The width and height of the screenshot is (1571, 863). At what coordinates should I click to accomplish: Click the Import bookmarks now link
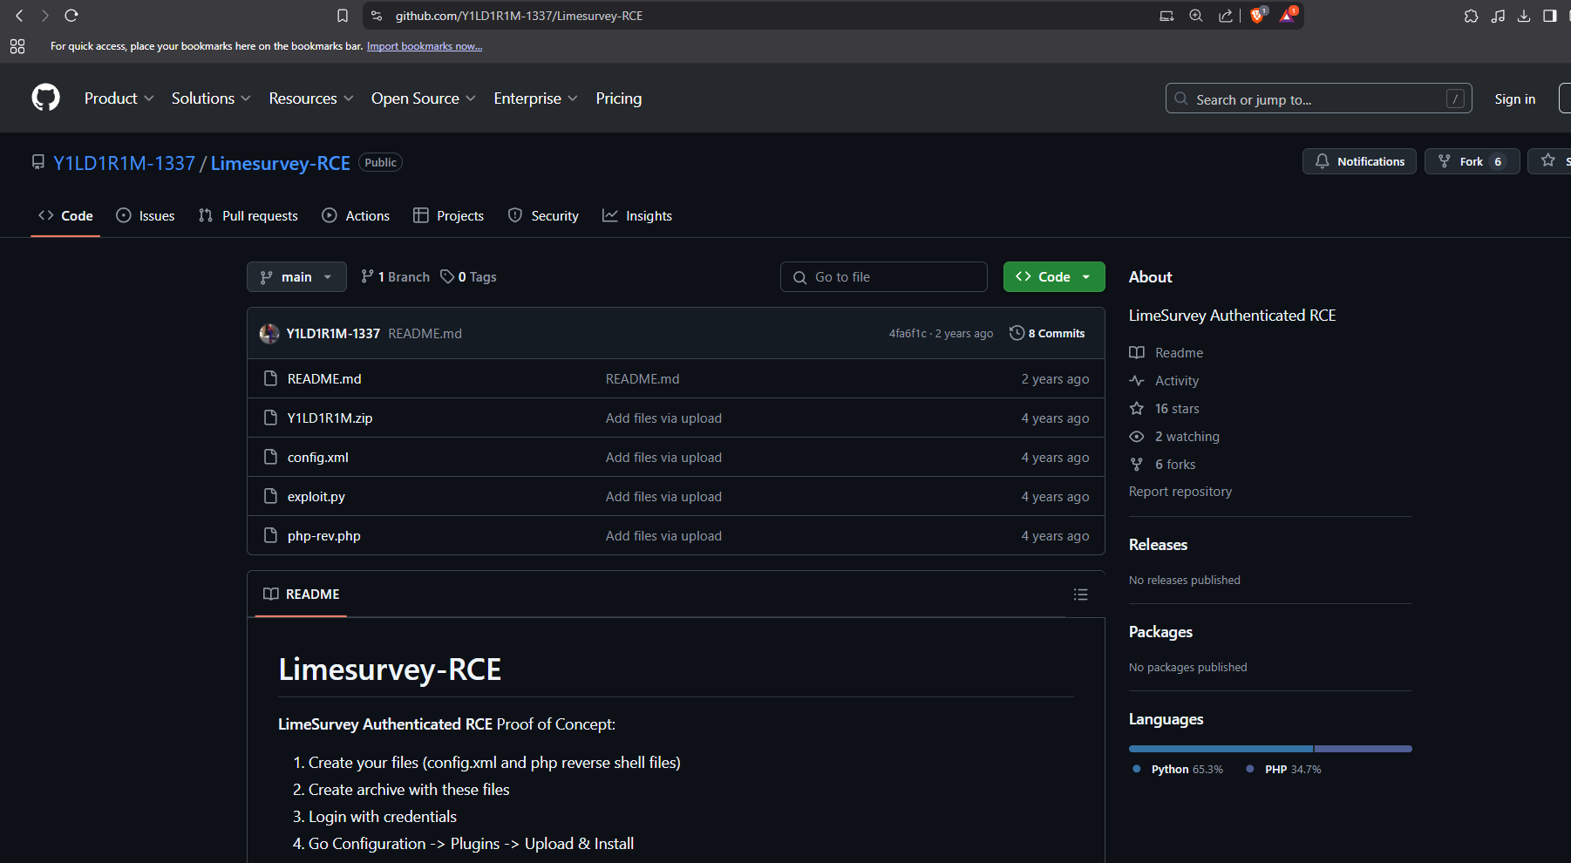(x=425, y=46)
